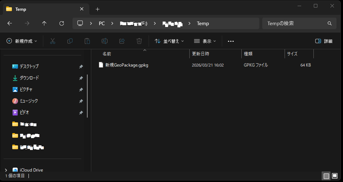Select the 新規GeoPackage.gpkg file
The image size is (343, 182).
point(127,65)
